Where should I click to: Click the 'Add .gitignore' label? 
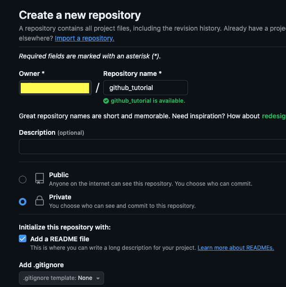(x=41, y=265)
